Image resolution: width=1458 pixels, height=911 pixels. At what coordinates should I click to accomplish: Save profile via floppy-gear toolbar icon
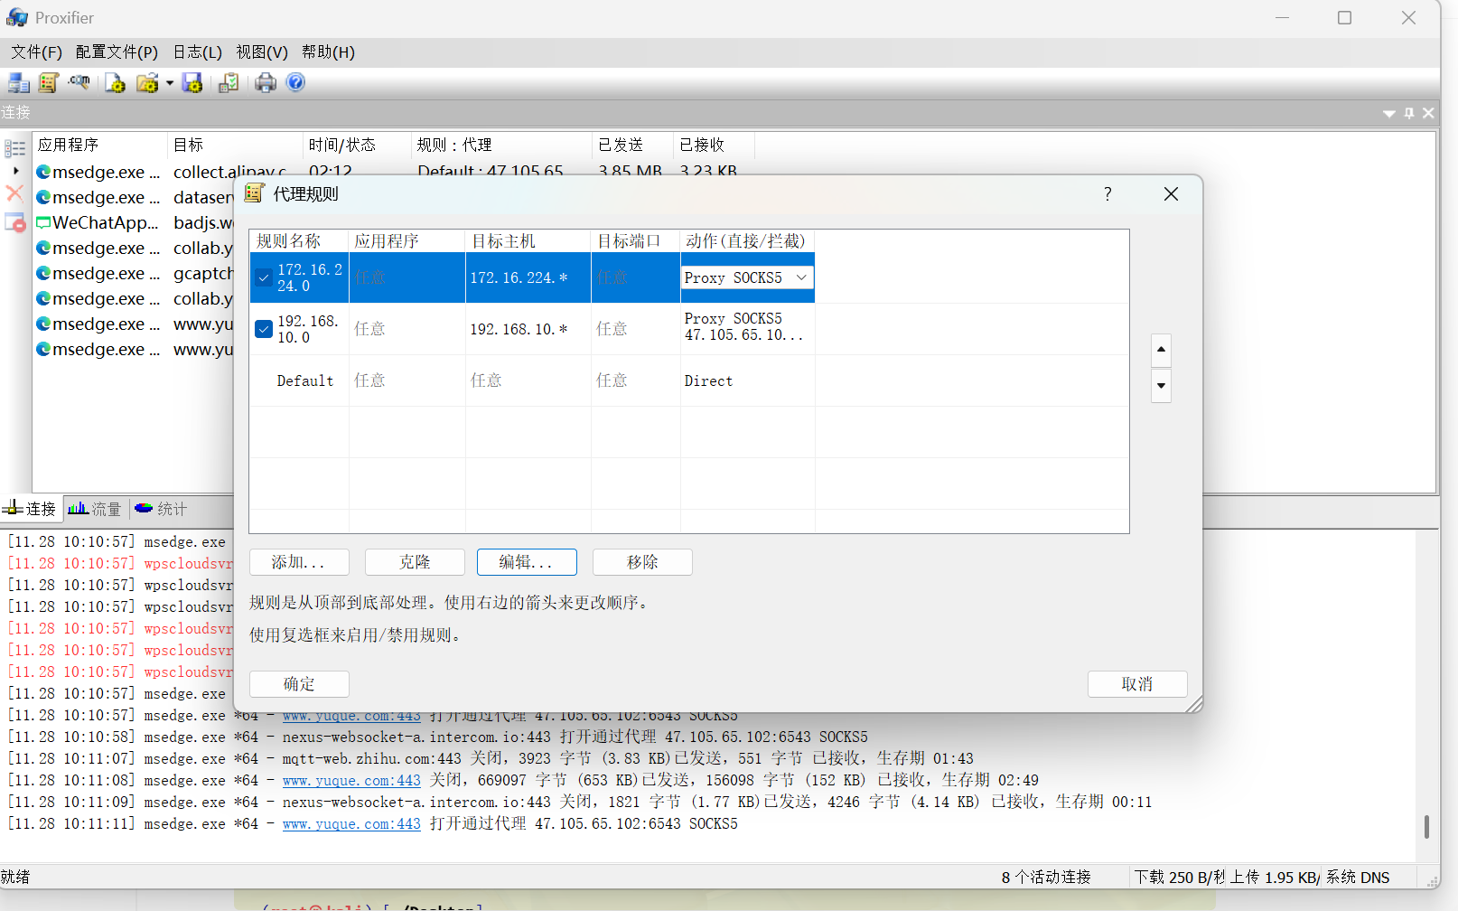click(x=192, y=83)
